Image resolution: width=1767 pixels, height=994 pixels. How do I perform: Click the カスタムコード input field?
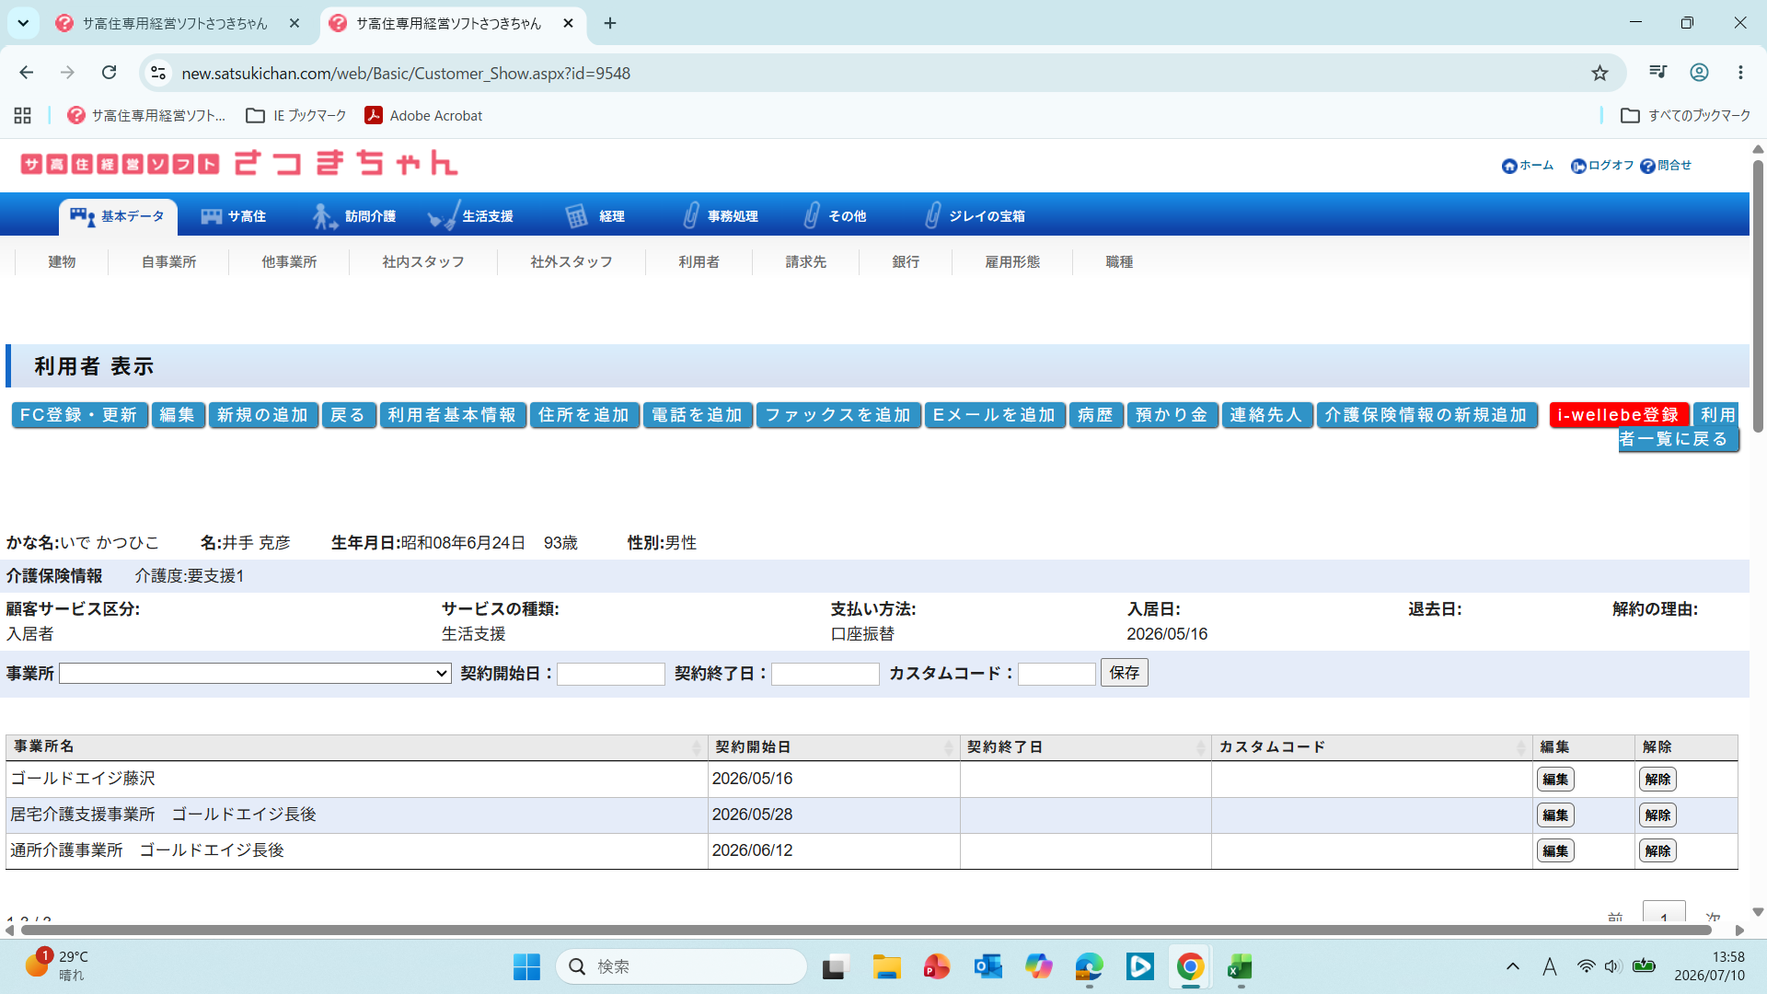click(1057, 674)
